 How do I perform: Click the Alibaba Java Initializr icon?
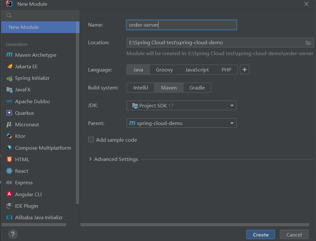point(9,217)
